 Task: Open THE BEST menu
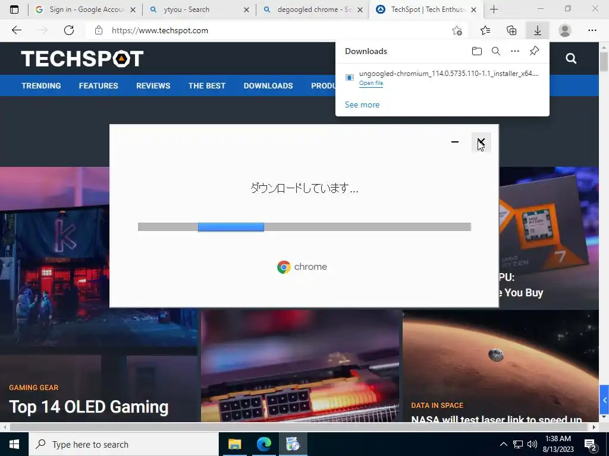coord(206,85)
